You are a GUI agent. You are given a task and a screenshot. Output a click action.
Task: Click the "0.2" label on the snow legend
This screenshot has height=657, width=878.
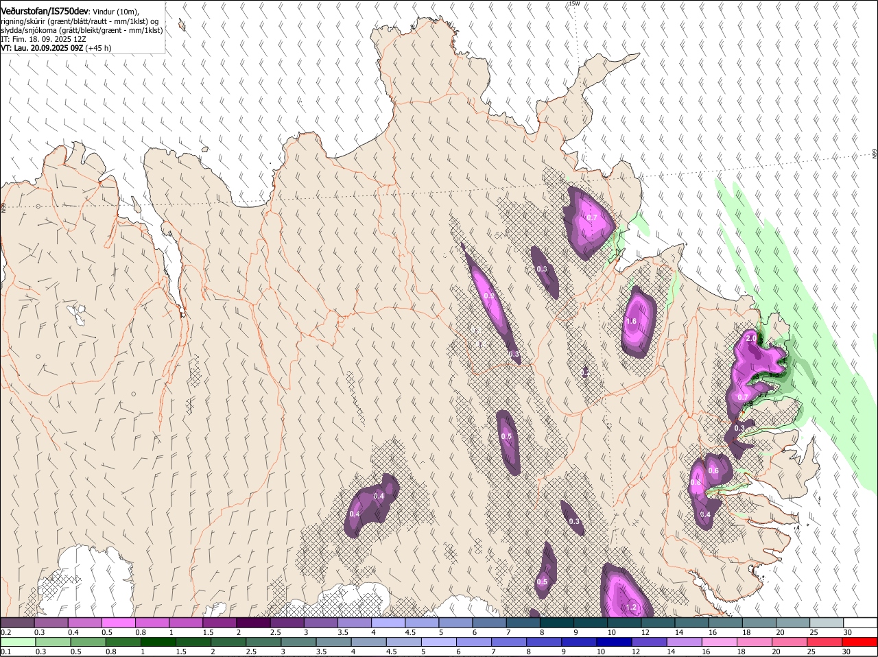click(x=5, y=632)
